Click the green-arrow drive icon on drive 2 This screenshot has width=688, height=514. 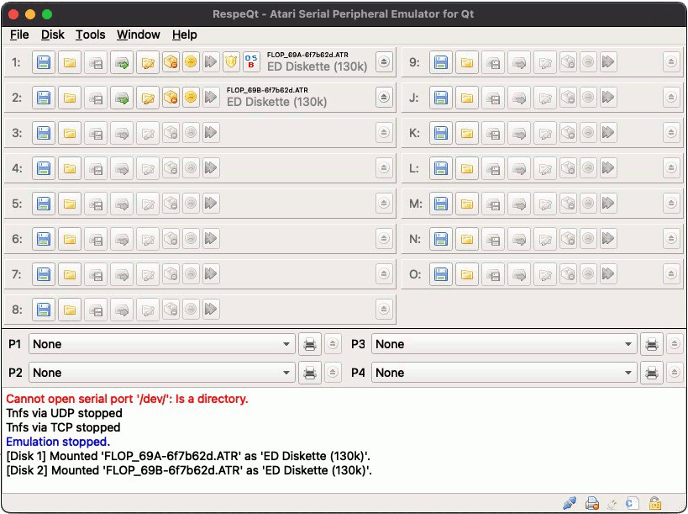tap(123, 98)
